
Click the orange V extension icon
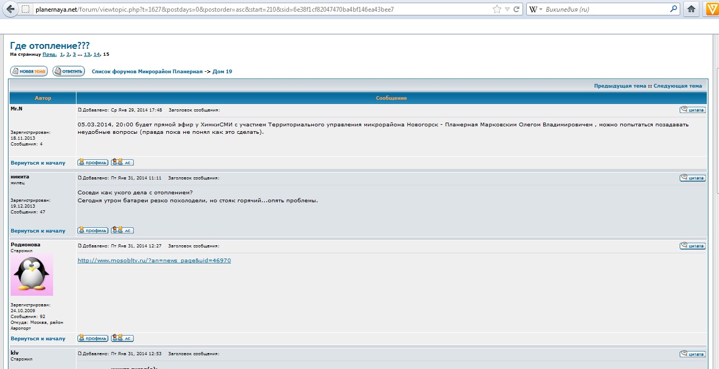point(712,9)
